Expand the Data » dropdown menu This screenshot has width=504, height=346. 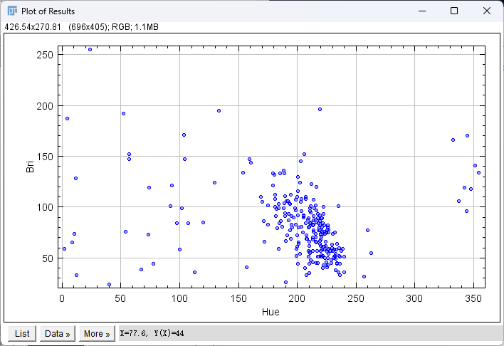tap(58, 333)
